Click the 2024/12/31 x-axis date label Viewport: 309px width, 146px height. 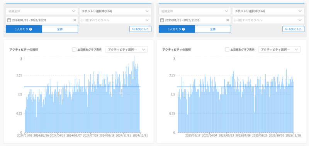pyautogui.click(x=140, y=135)
